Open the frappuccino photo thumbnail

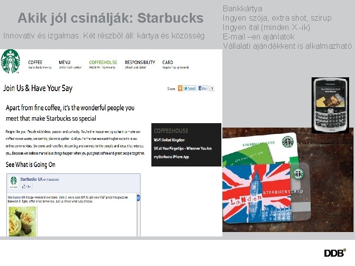point(22,221)
